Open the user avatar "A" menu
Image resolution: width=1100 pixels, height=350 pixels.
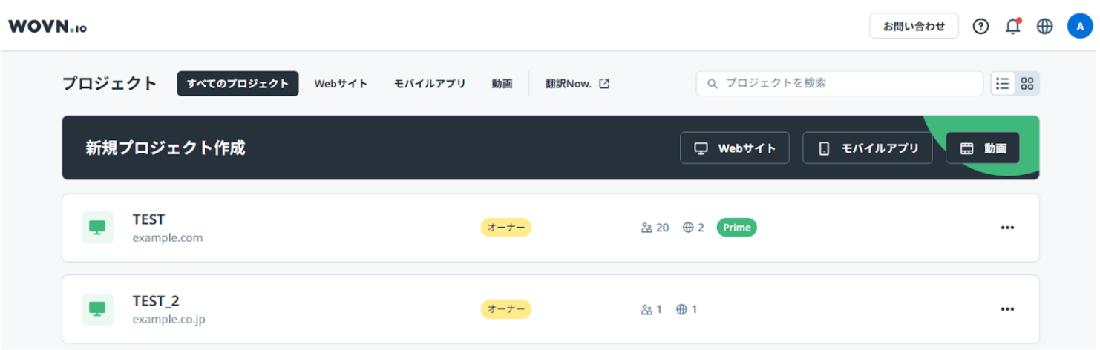click(x=1080, y=27)
